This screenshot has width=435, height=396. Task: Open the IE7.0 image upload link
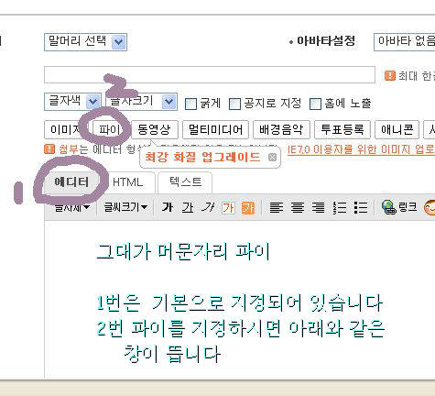pyautogui.click(x=361, y=149)
